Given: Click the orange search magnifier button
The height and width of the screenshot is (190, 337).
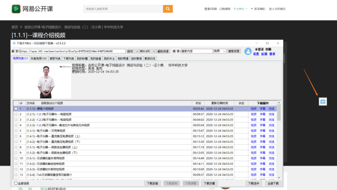Looking at the screenshot, I should (x=168, y=9).
